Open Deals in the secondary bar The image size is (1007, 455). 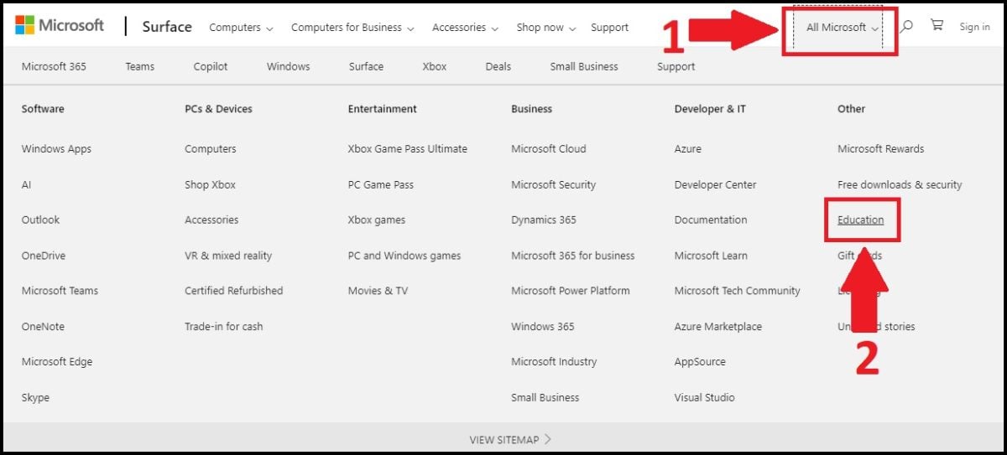pos(498,66)
